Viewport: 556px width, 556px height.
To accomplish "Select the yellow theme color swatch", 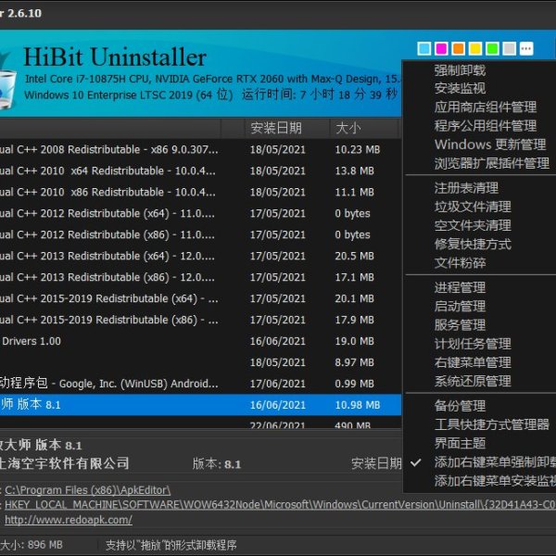I will tap(475, 48).
